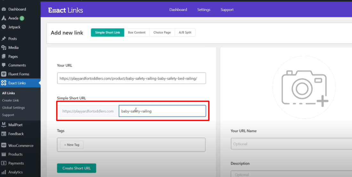Open Media in WordPress sidebar
Image resolution: width=352 pixels, height=177 pixels.
[x=13, y=48]
